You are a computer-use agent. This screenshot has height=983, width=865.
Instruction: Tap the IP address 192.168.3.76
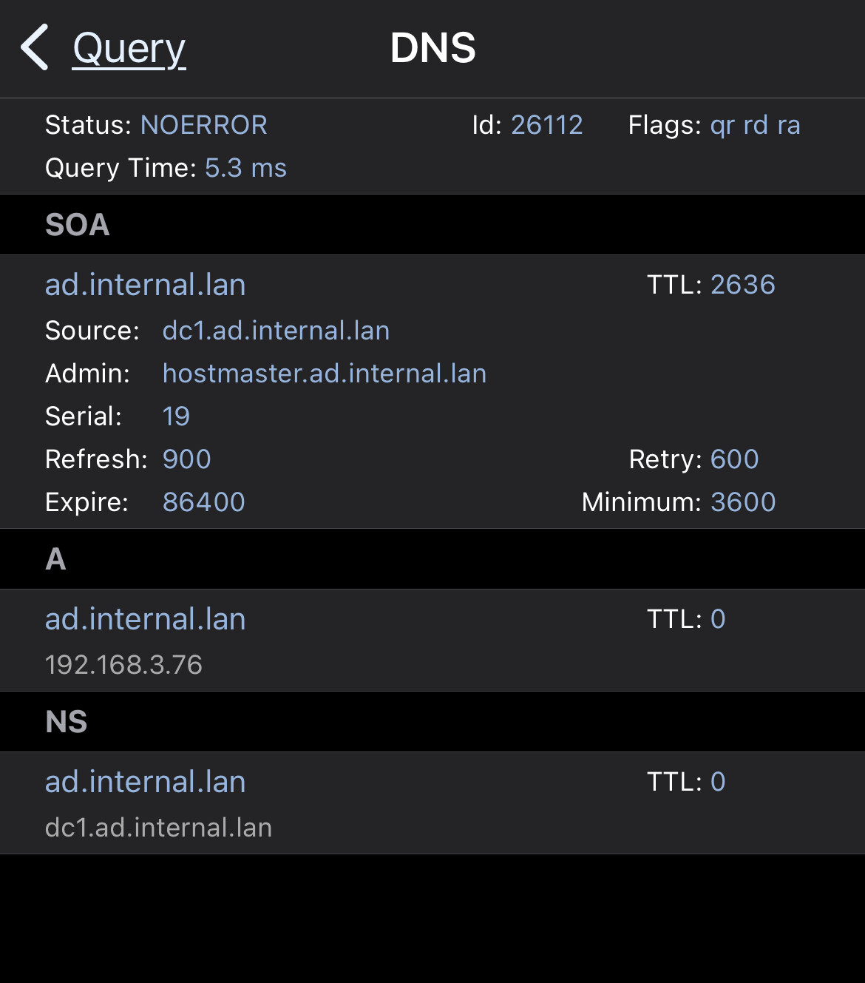123,665
